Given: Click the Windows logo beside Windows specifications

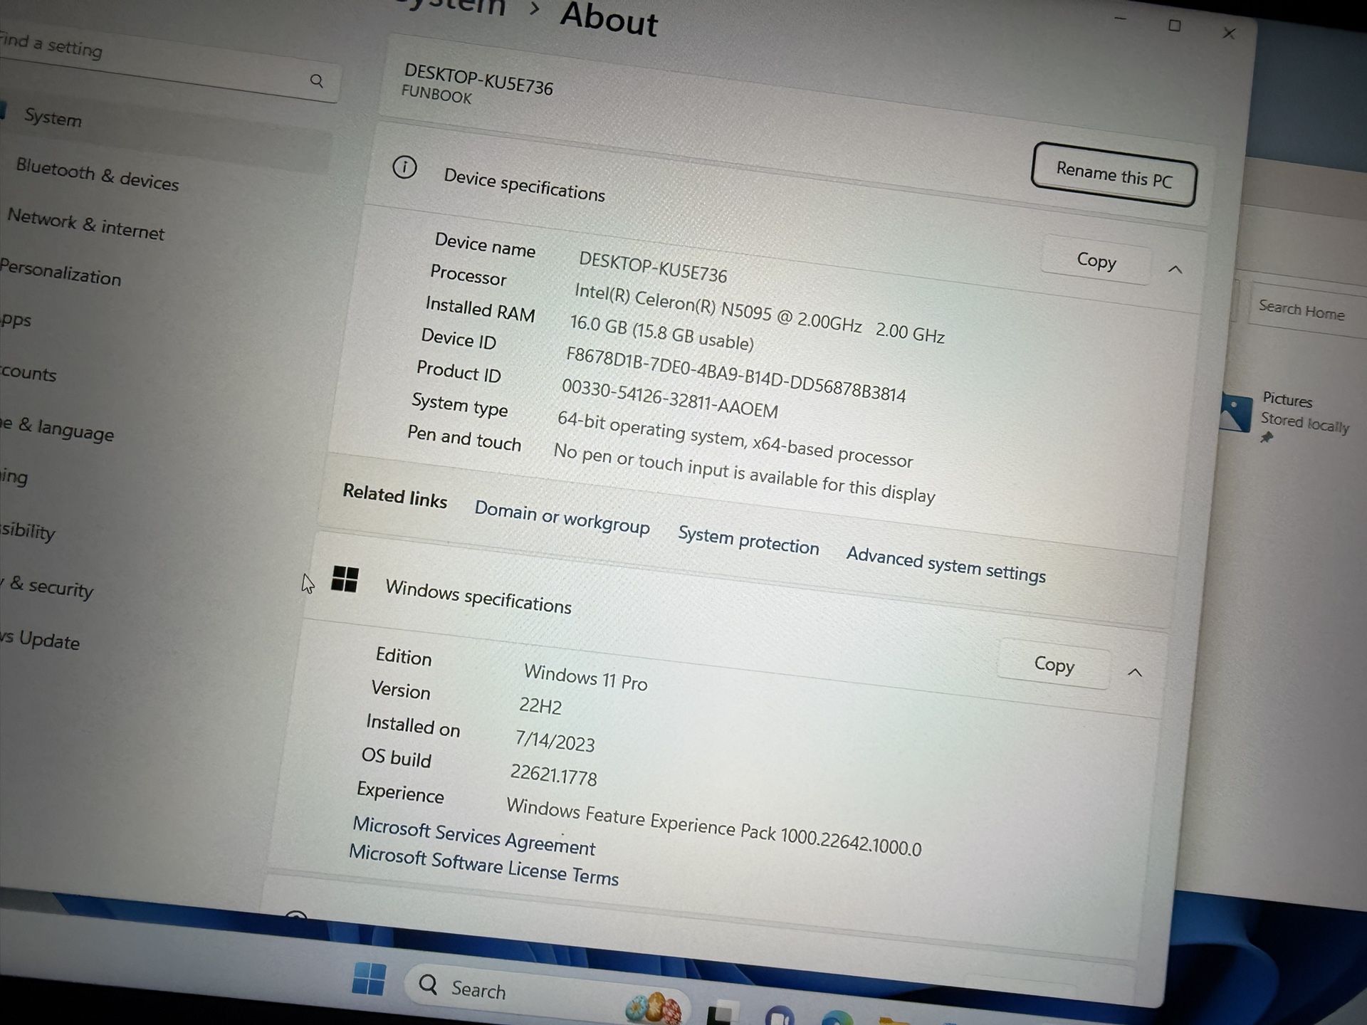Looking at the screenshot, I should click(x=345, y=579).
